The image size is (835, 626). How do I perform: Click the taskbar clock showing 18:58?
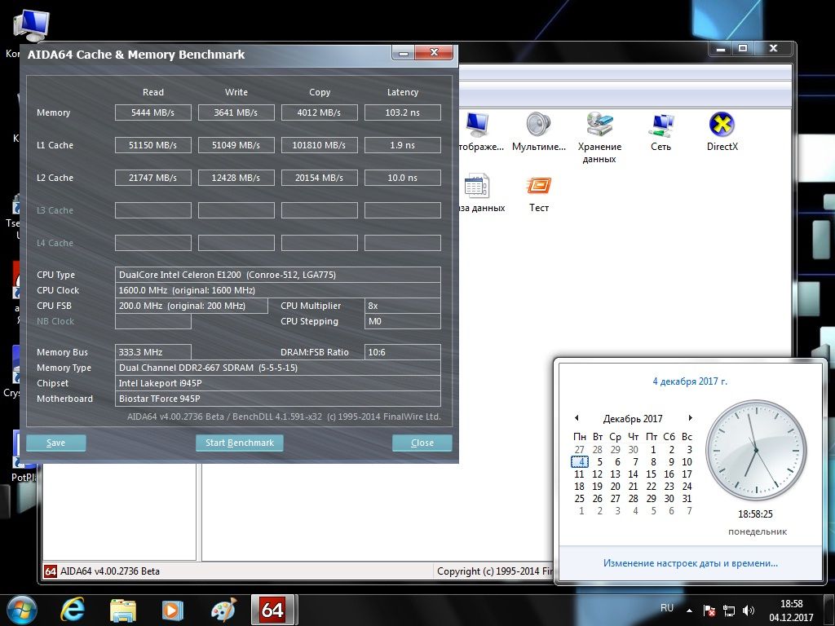[x=791, y=611]
